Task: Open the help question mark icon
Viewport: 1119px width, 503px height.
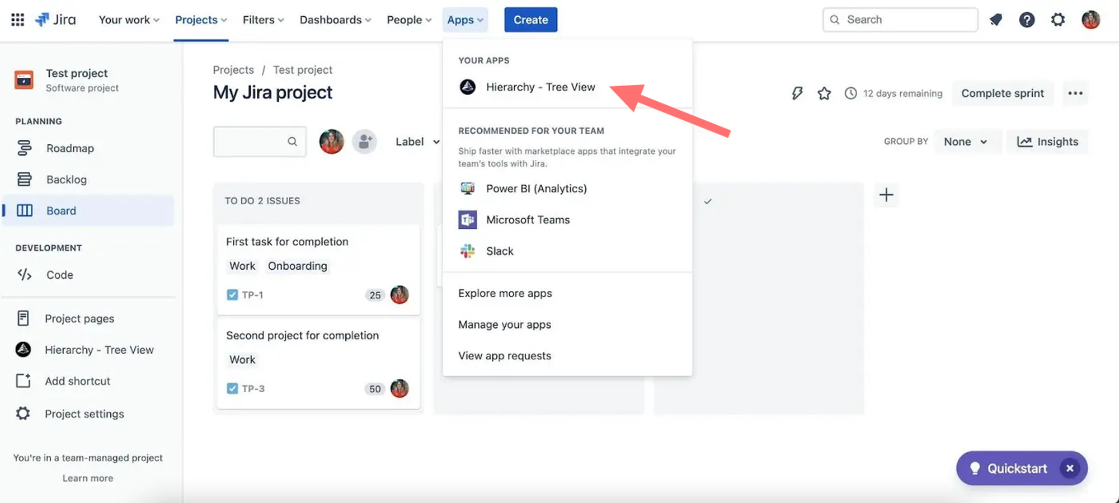Action: [x=1027, y=20]
